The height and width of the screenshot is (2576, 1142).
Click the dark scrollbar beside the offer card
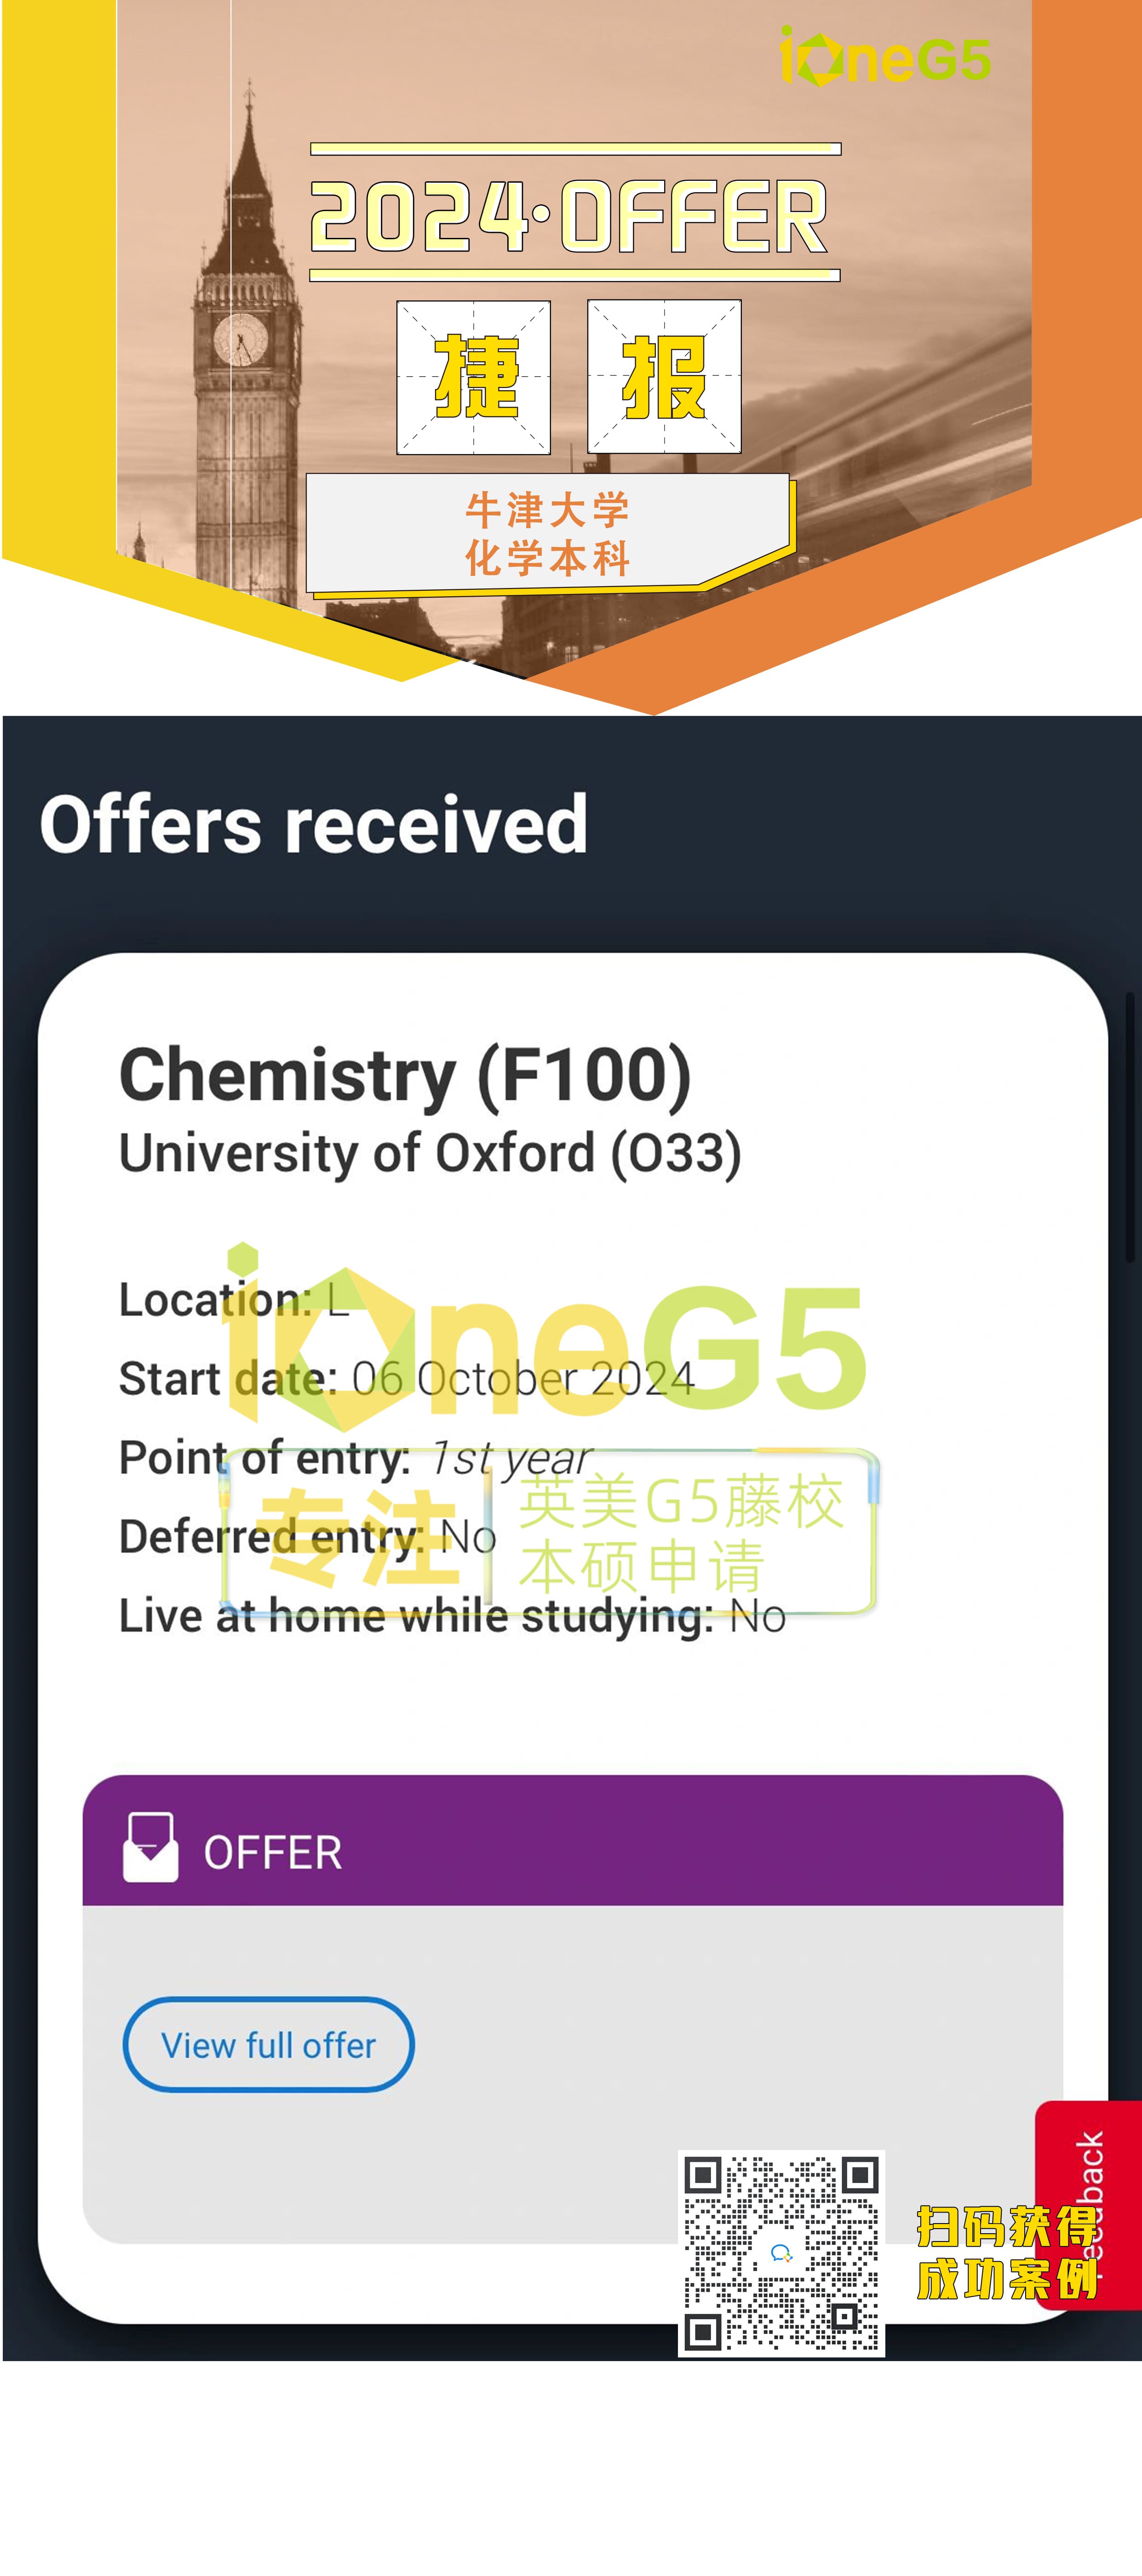point(1130,1125)
